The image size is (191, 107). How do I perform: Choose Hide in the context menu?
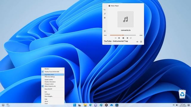click(x=53, y=99)
